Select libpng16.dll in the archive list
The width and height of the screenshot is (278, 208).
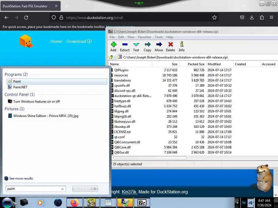pos(123,116)
